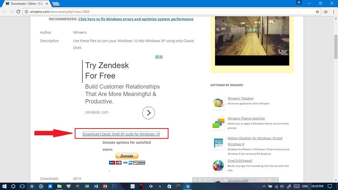
Task: Click the PayPal Donate button
Action: (x=127, y=156)
